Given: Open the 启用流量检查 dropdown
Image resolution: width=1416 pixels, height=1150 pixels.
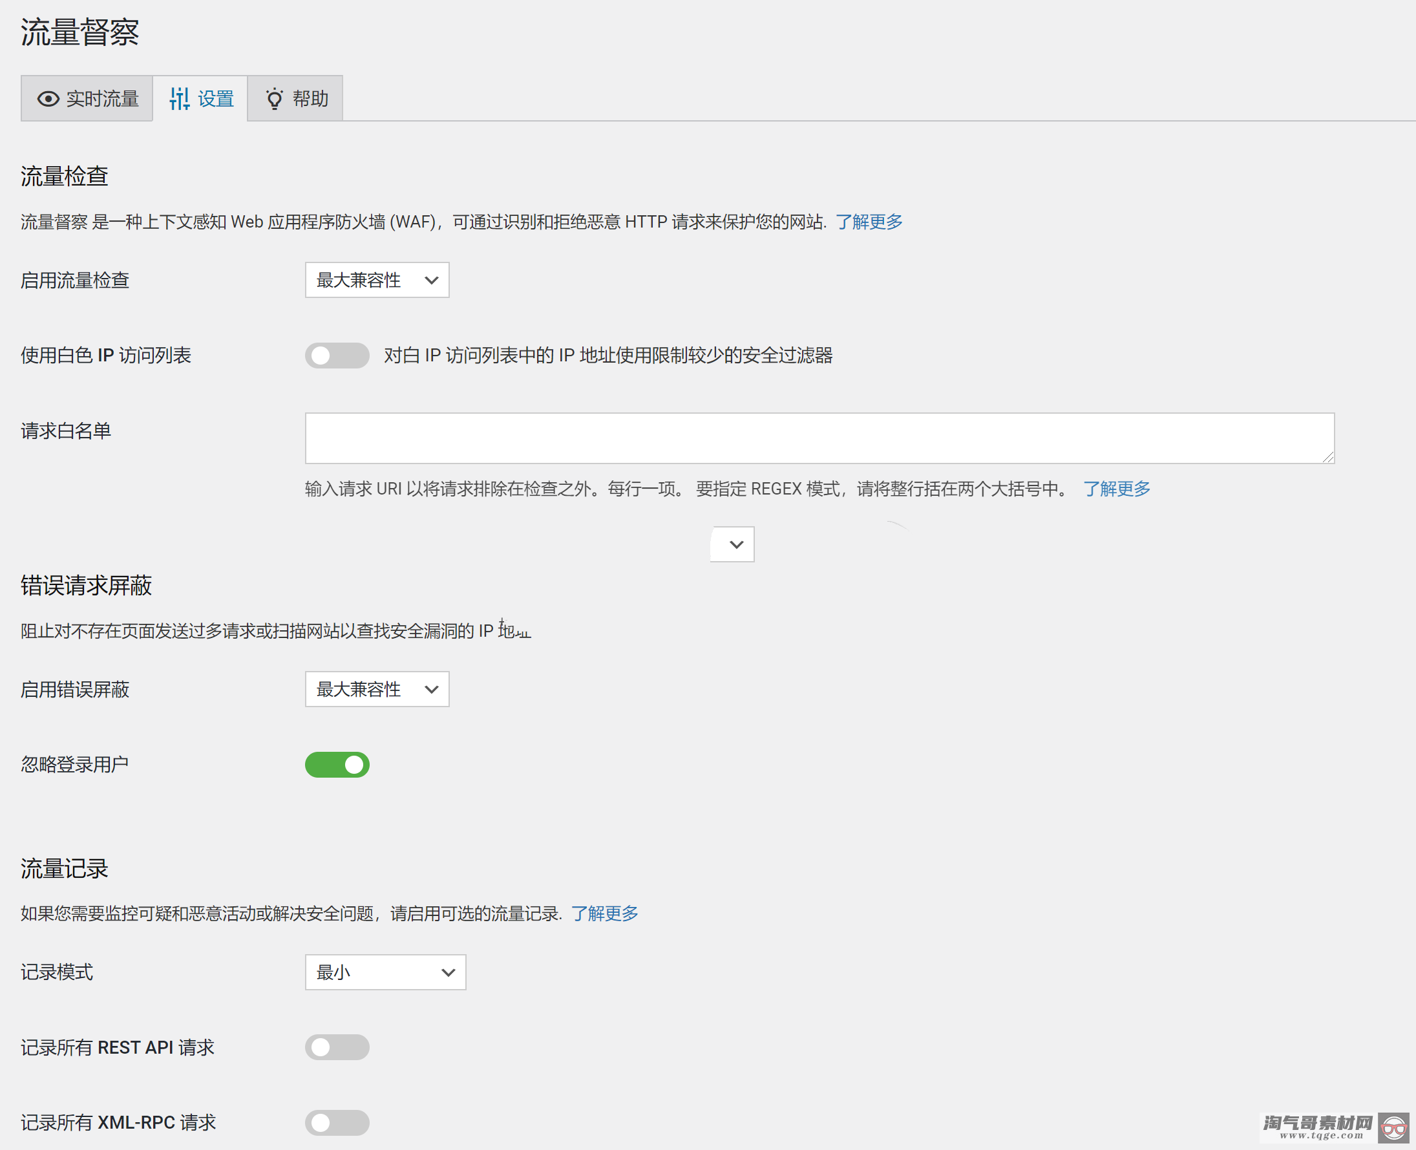Looking at the screenshot, I should click(377, 280).
